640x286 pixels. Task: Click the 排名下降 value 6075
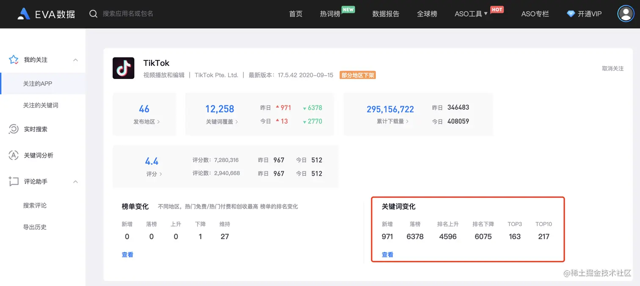(x=483, y=237)
